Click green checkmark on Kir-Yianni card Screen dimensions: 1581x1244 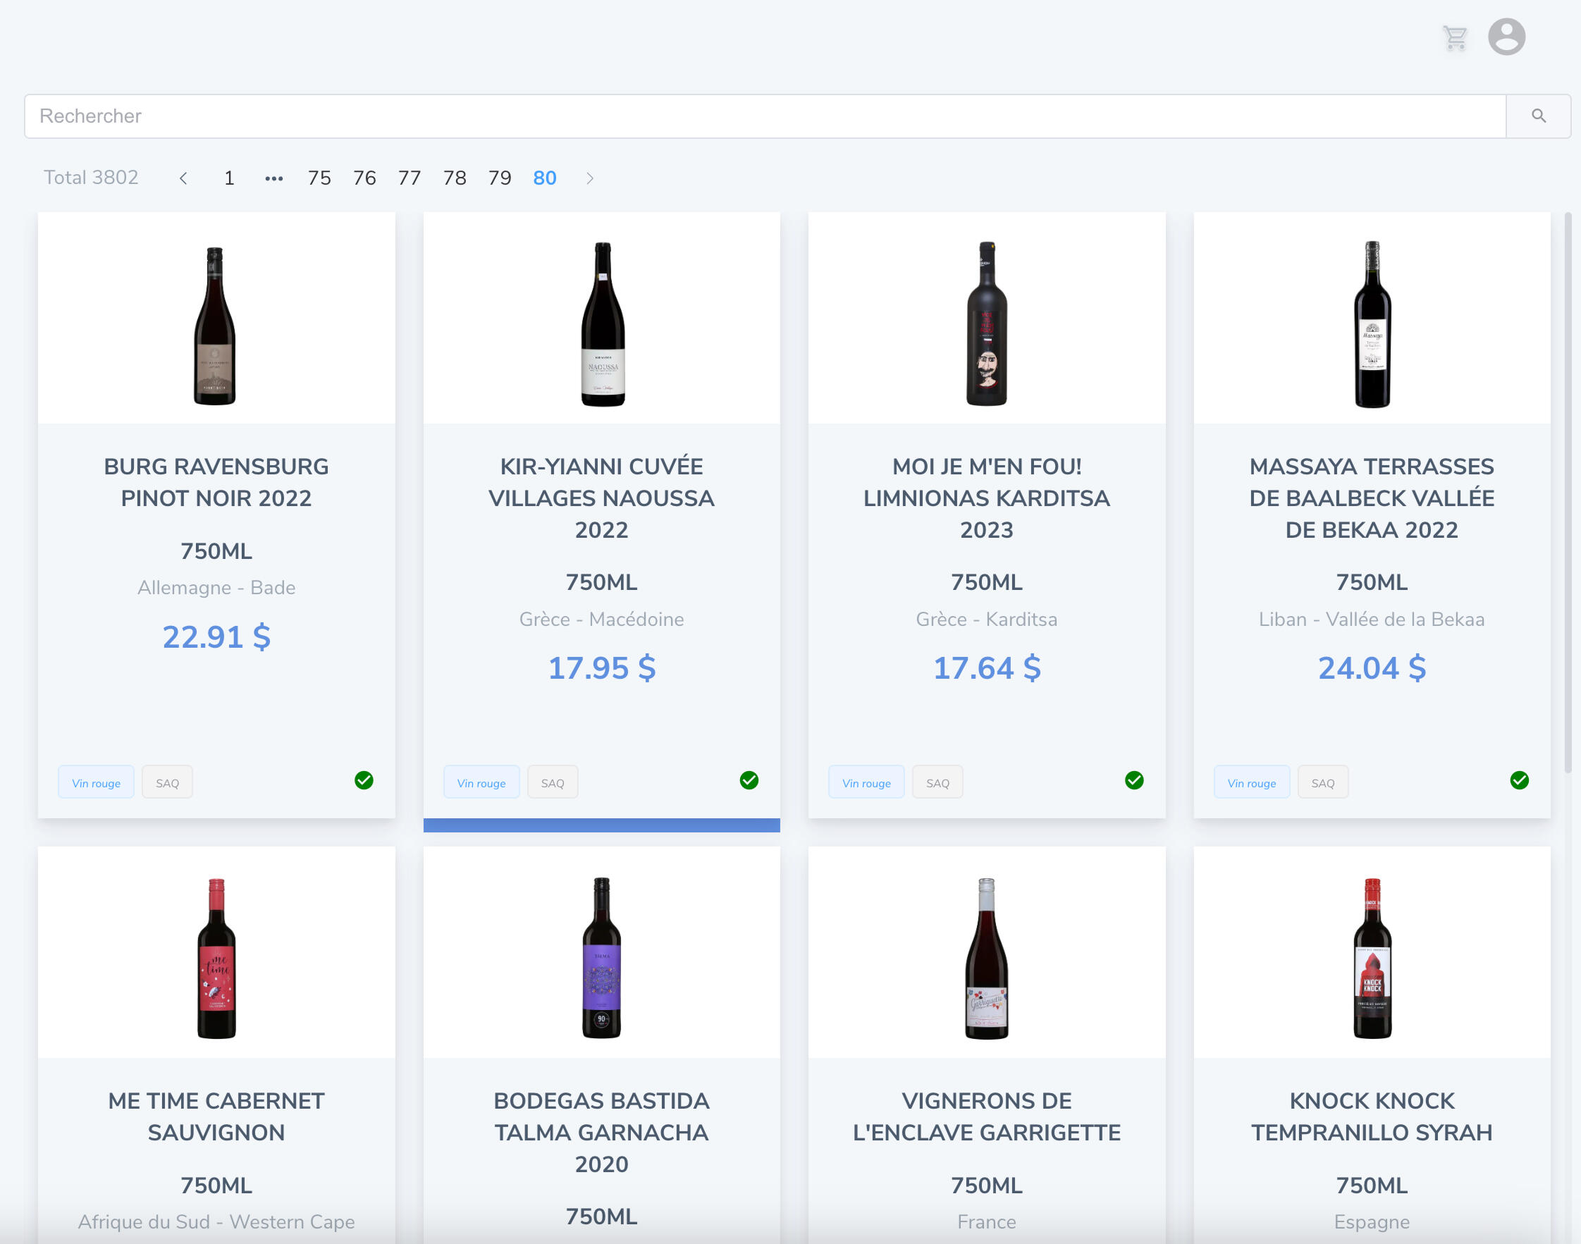tap(749, 780)
